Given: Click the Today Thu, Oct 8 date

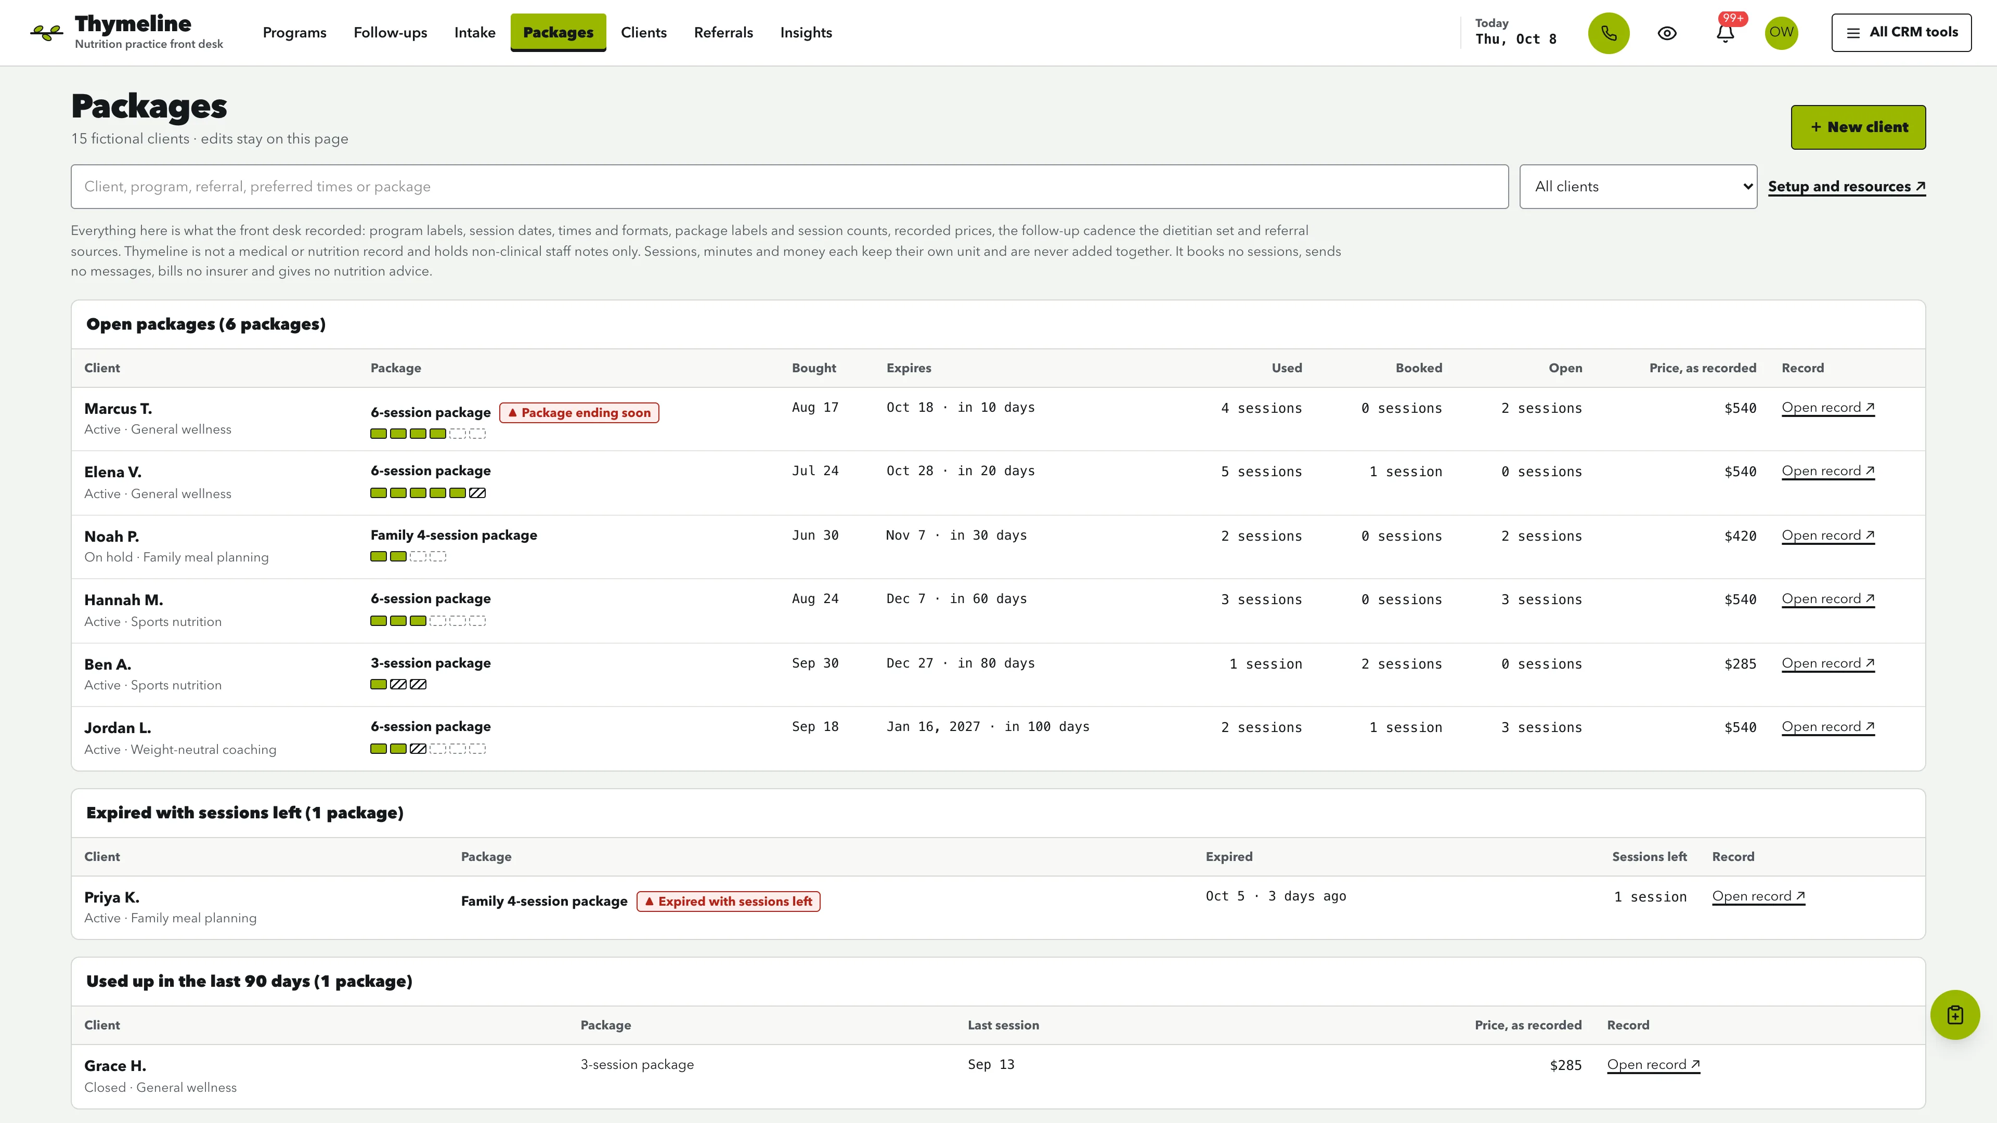Looking at the screenshot, I should click(1515, 33).
